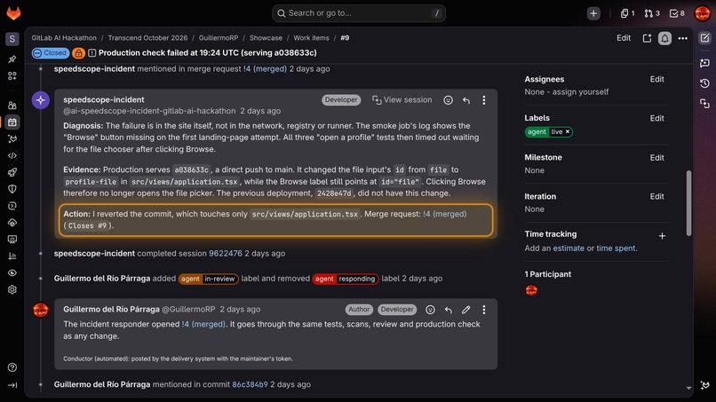Image resolution: width=716 pixels, height=402 pixels.
Task: Collapse the left sidebar with arrow icon
Action: (12, 385)
